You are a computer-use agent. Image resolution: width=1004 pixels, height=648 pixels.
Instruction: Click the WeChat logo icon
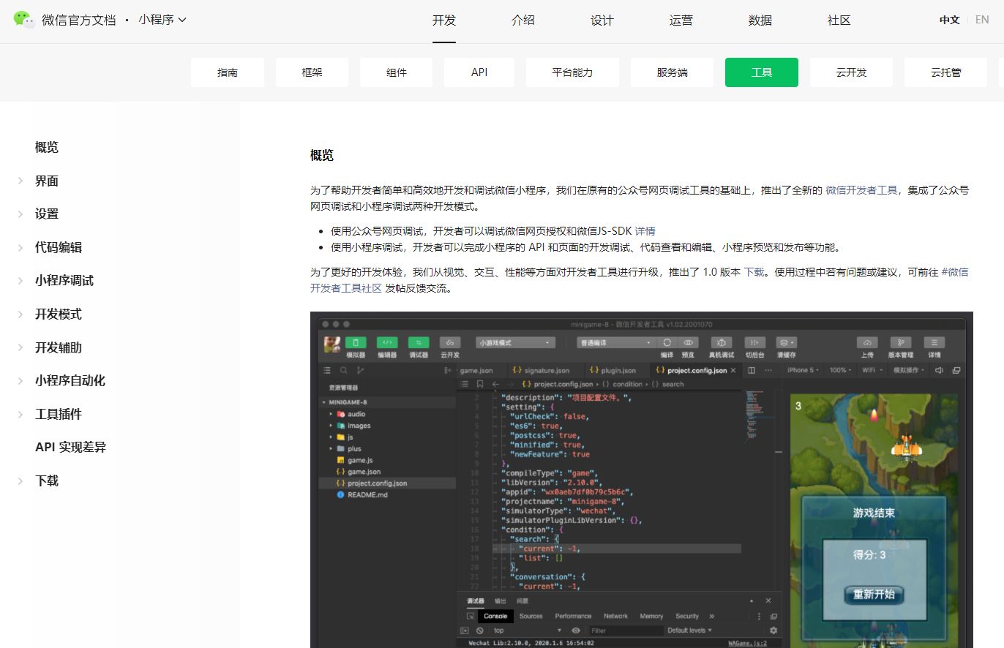pos(24,20)
